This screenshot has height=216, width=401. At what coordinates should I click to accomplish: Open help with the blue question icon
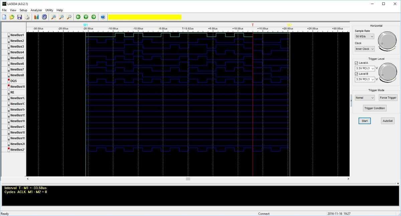(x=103, y=17)
